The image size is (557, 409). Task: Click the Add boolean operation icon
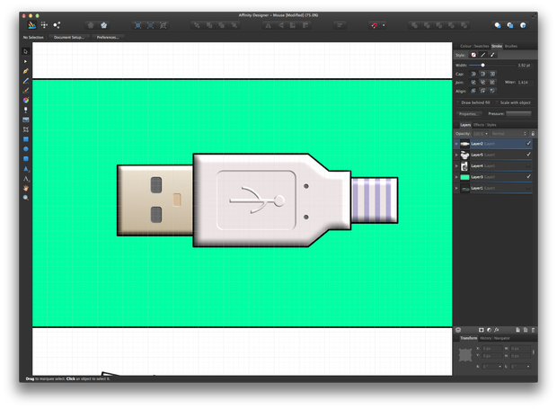(414, 25)
